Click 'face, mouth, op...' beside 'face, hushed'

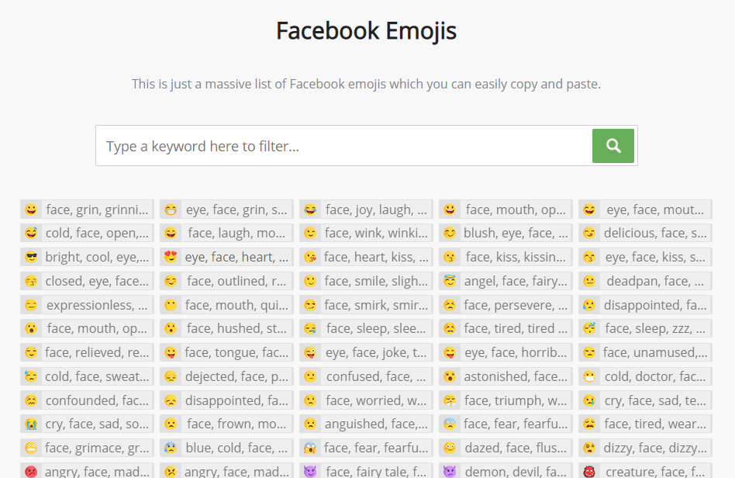87,328
